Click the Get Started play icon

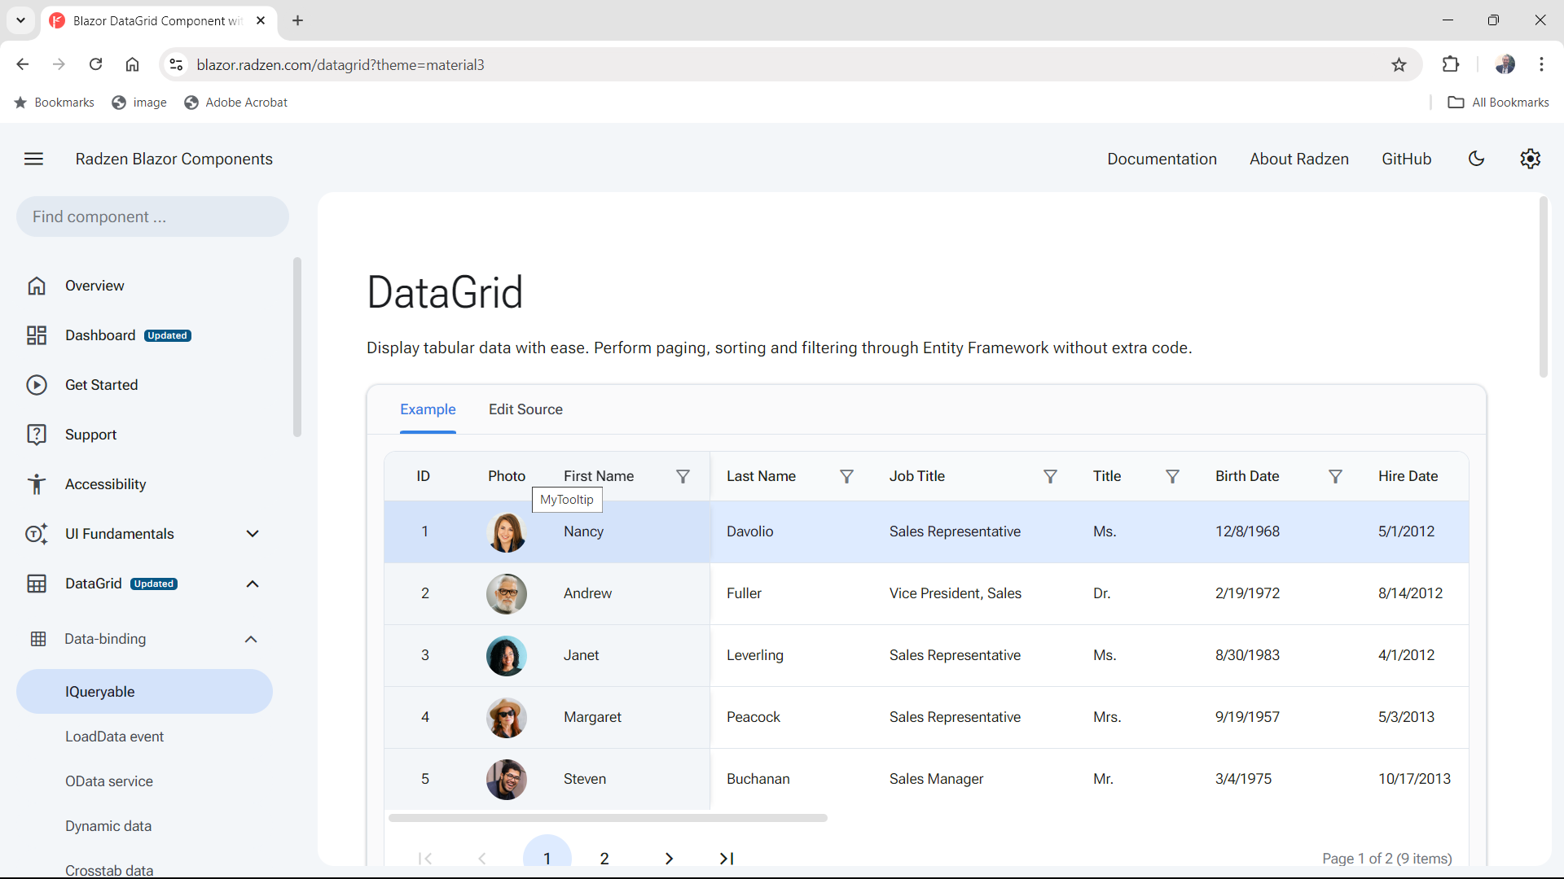37,385
